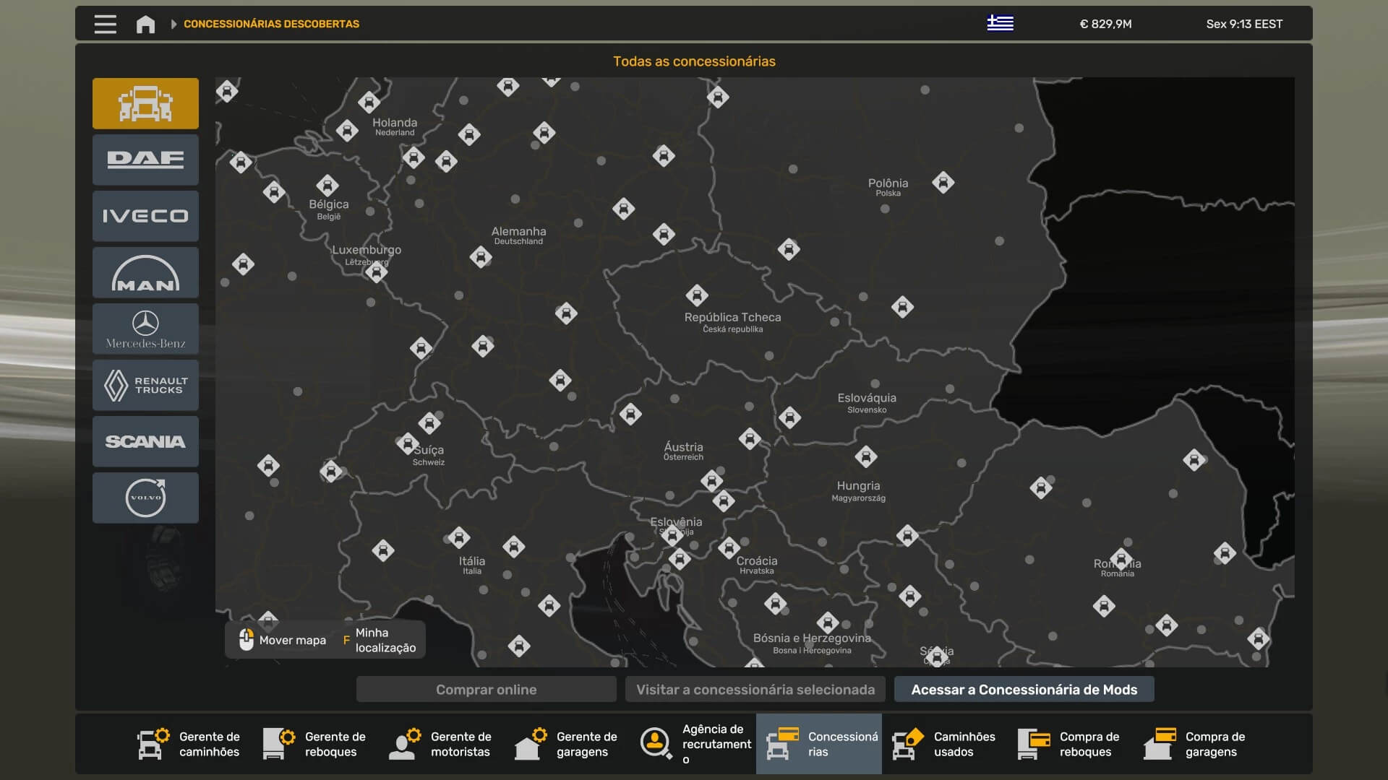Filter dealers by Renault Trucks brand
1388x780 pixels.
145,385
